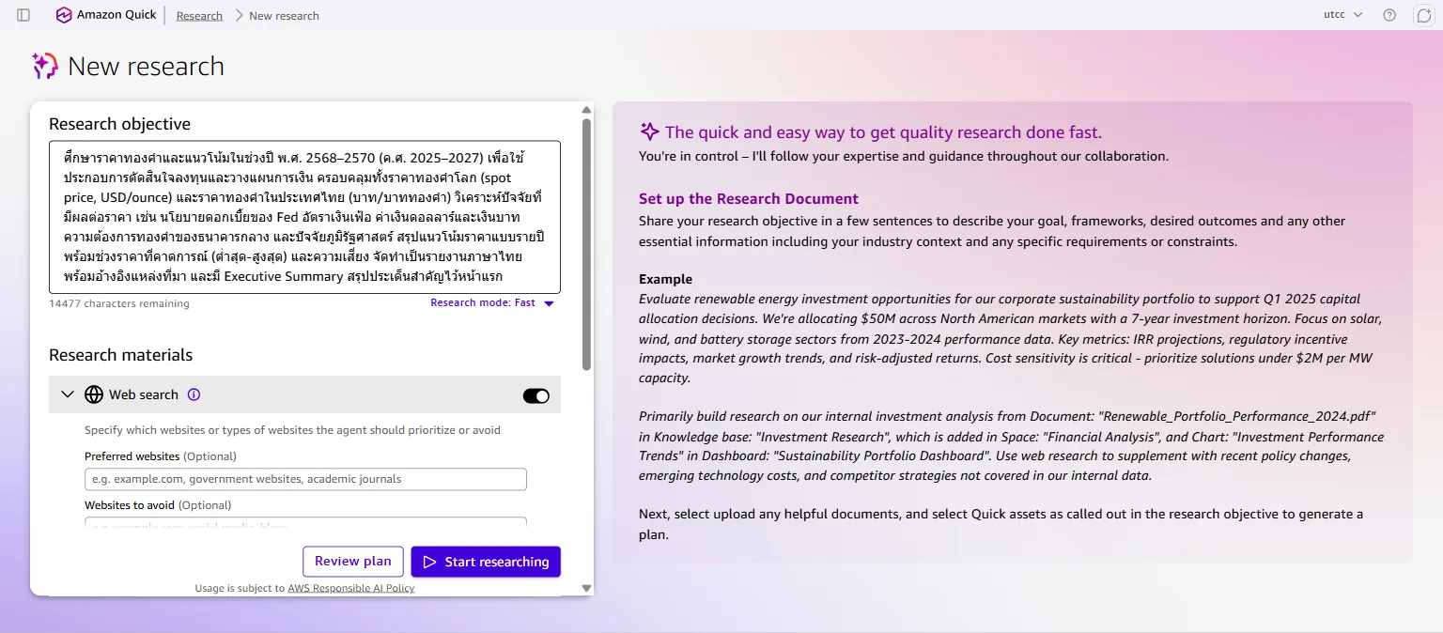Turn off the Web search toggle
The image size is (1443, 633).
[536, 395]
